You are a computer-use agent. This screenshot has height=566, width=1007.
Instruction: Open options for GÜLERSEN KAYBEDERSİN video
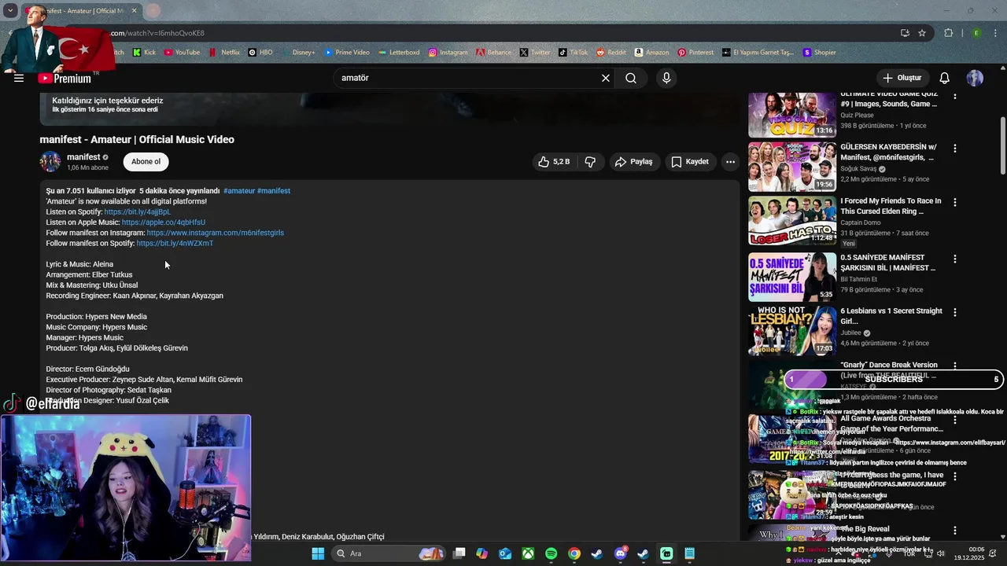coord(955,148)
